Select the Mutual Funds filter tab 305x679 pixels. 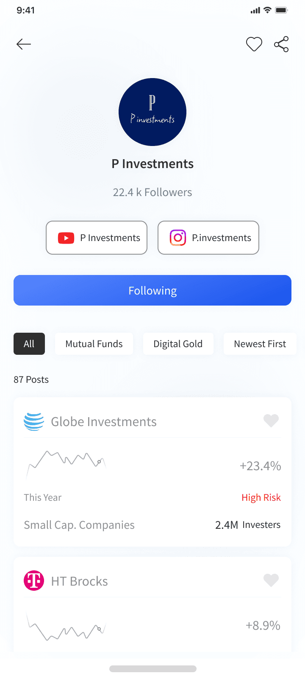(94, 344)
